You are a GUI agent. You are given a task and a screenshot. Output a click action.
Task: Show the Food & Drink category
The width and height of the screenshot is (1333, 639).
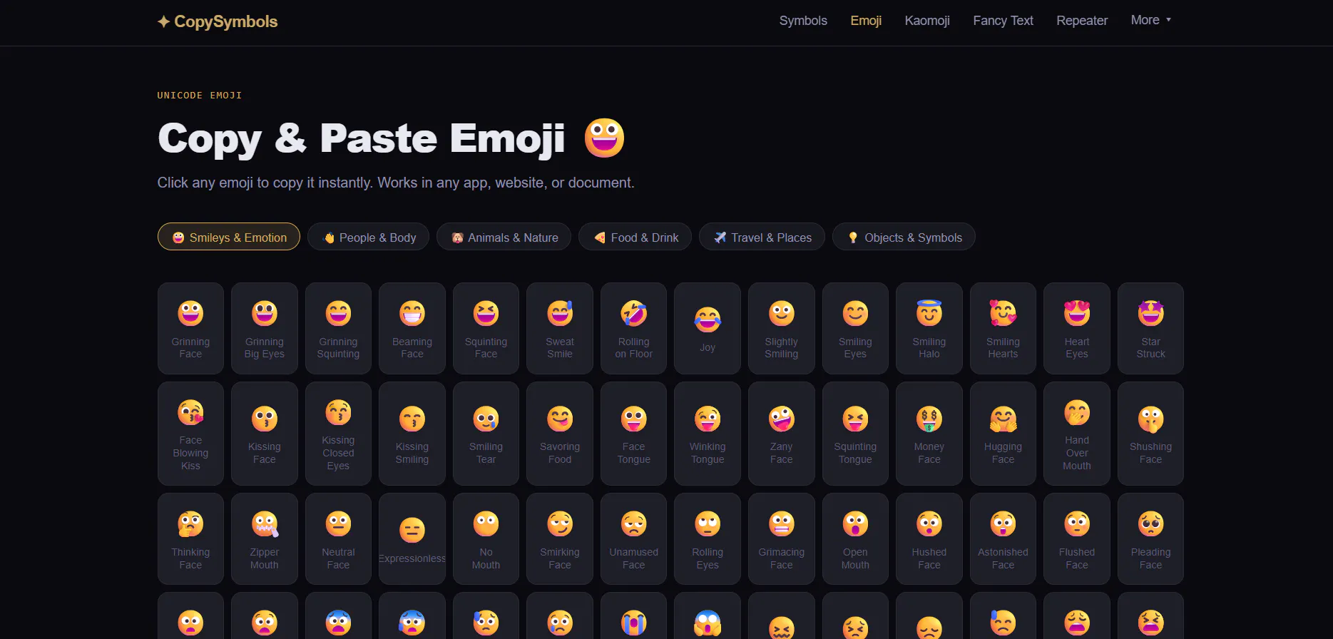(635, 237)
